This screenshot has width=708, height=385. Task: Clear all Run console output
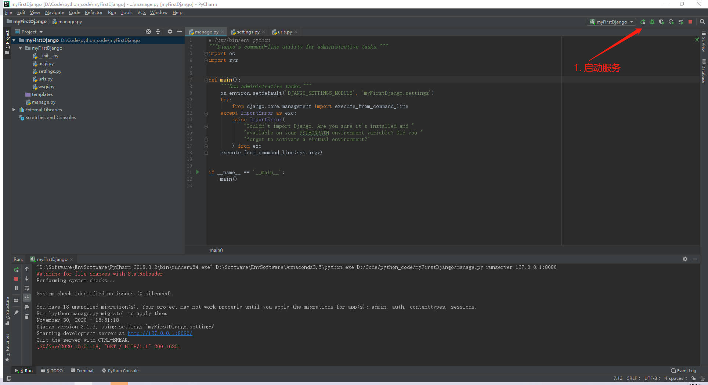27,317
